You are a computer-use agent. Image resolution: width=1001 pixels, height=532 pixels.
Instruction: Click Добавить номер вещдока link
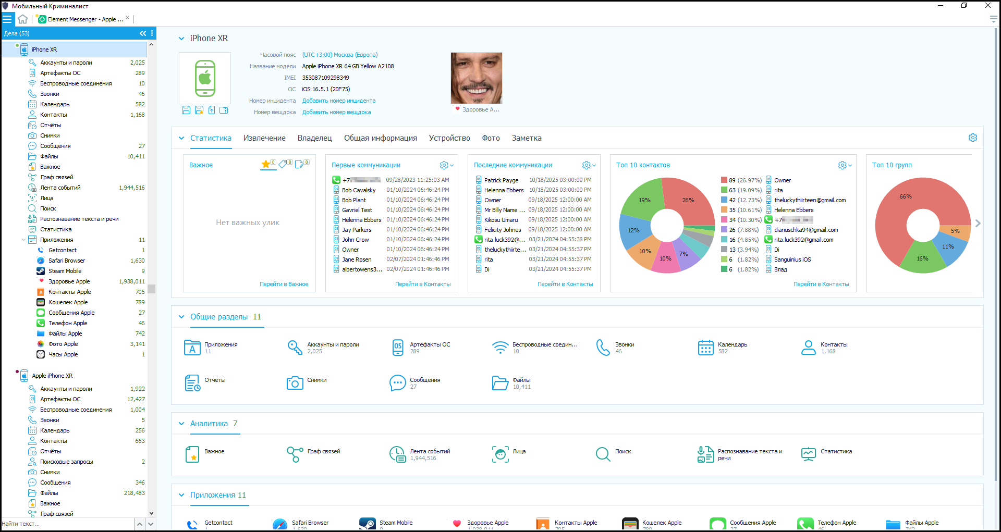point(336,112)
